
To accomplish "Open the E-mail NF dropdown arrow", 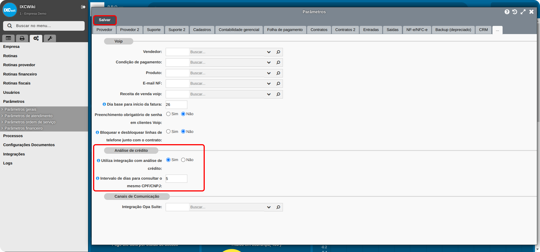I will click(x=269, y=84).
